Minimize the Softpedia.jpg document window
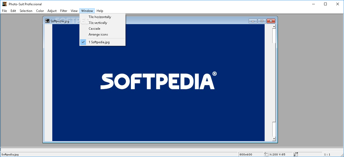The width and height of the screenshot is (344, 157). click(253, 21)
